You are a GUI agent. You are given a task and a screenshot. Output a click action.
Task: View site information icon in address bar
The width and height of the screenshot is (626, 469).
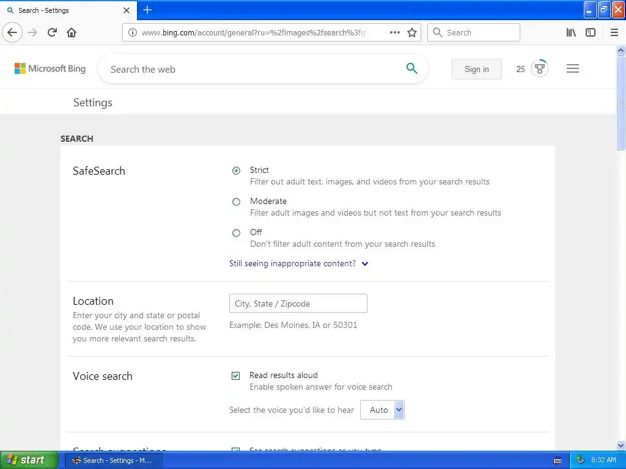coord(133,32)
